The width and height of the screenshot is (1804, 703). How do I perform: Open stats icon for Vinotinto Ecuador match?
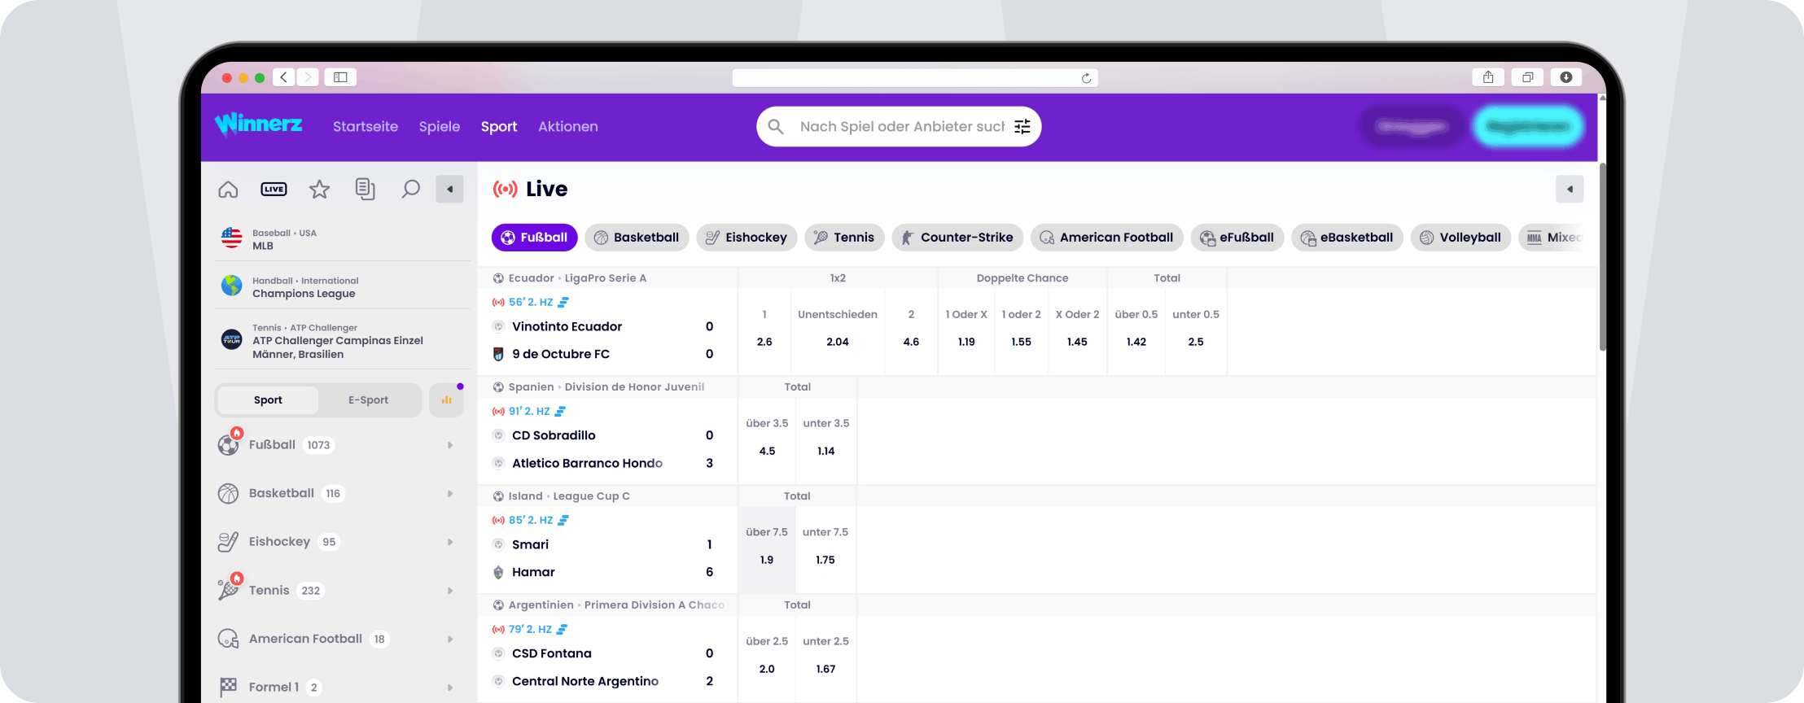[x=563, y=302]
